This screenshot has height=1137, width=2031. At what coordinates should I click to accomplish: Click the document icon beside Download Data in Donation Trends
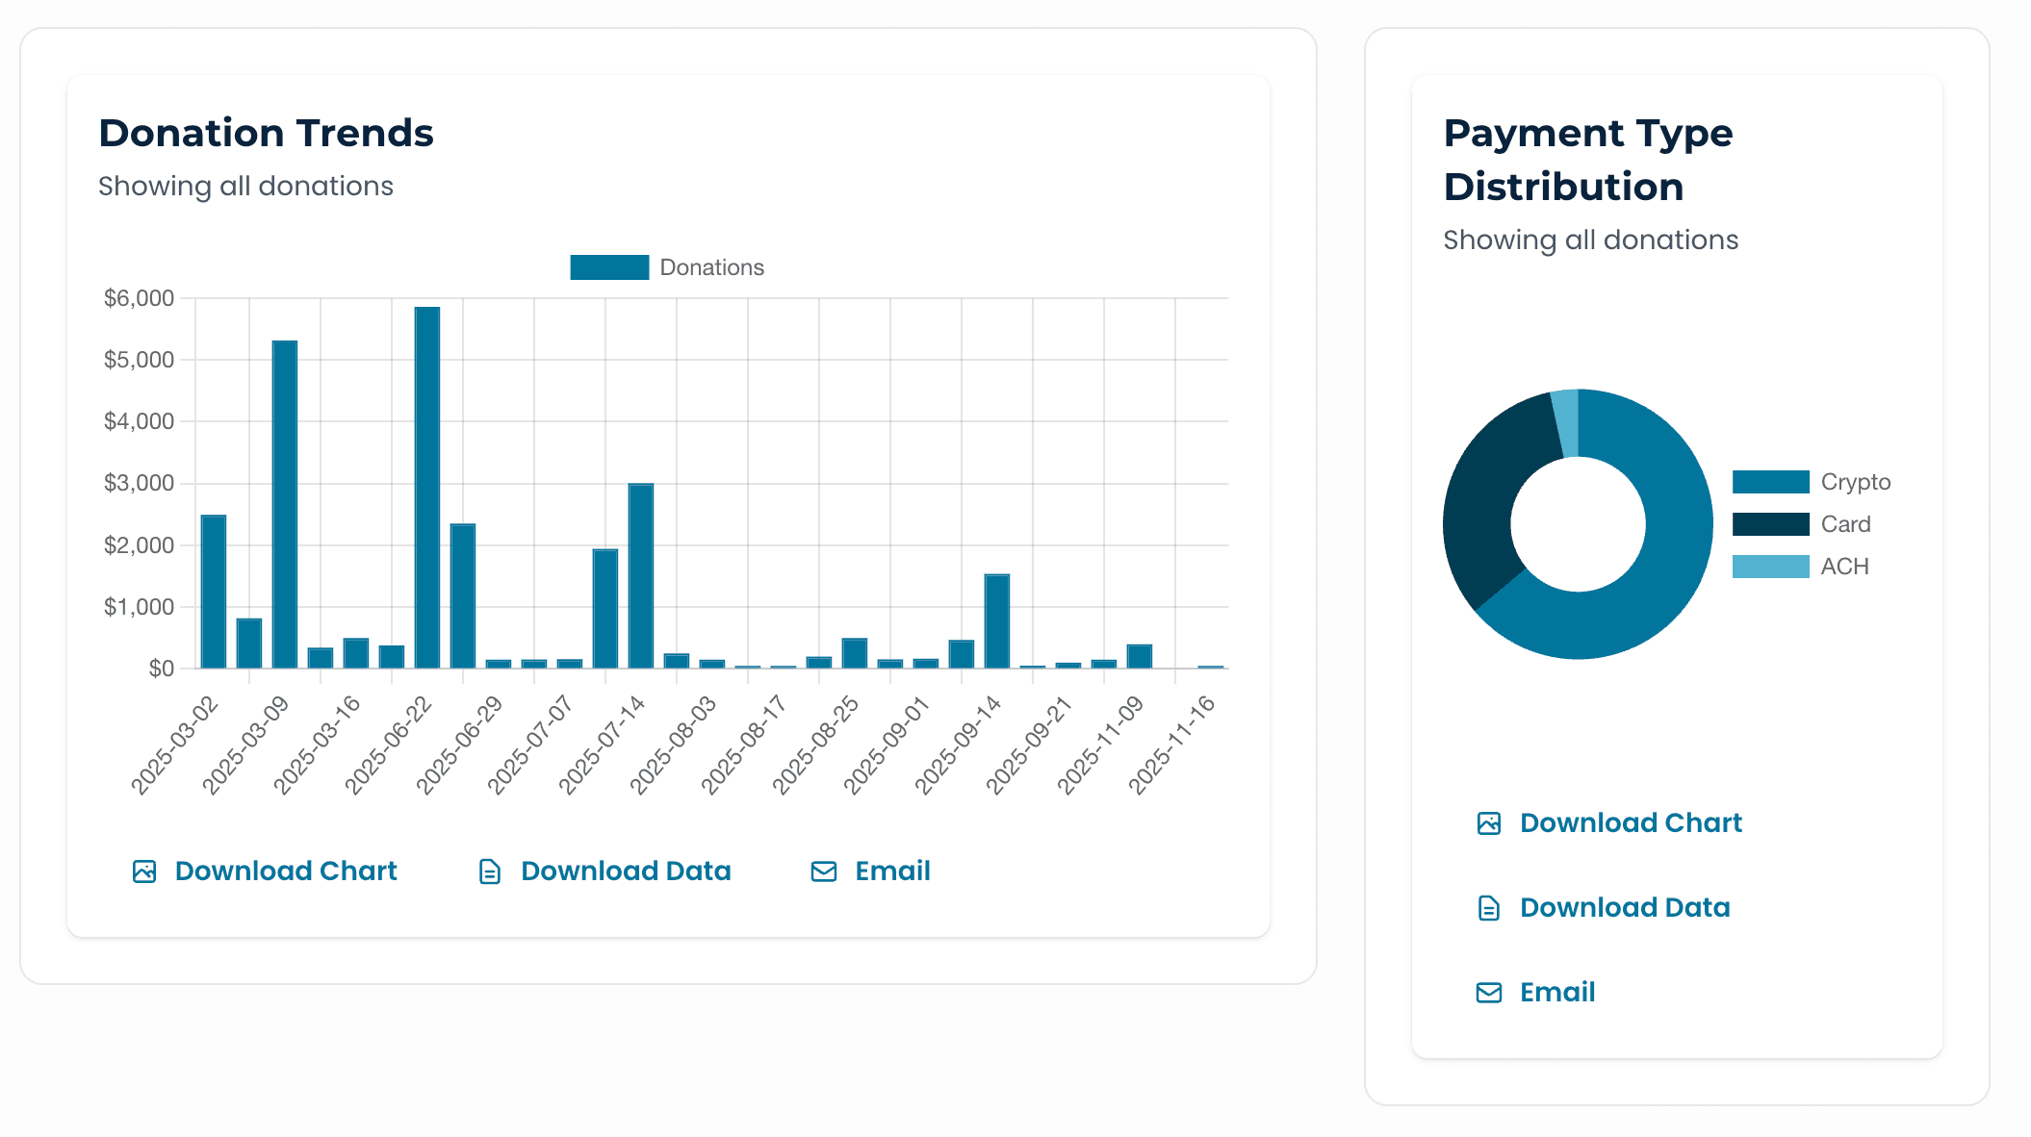(488, 871)
